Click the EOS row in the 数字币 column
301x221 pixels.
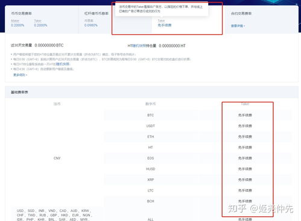(150, 158)
